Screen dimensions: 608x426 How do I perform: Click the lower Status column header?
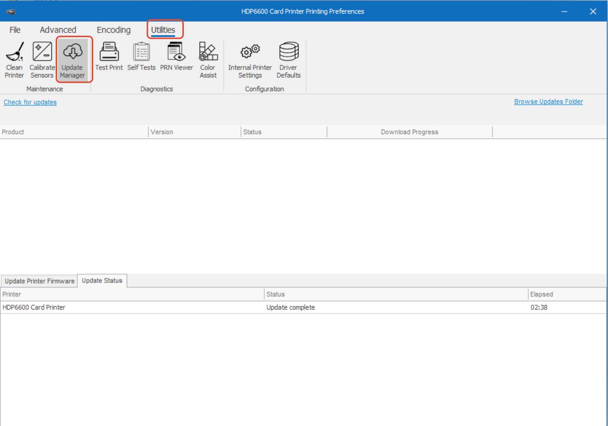(396, 294)
